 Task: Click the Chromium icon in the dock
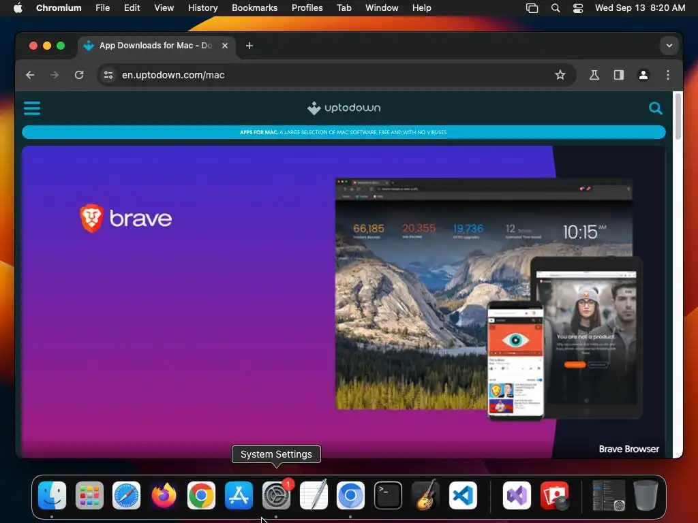coord(350,496)
